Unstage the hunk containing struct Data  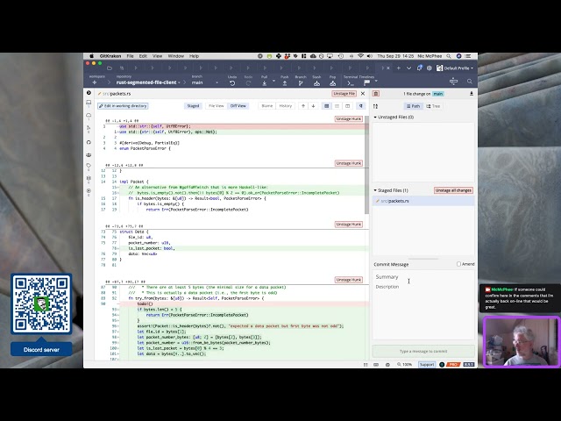pyautogui.click(x=349, y=225)
